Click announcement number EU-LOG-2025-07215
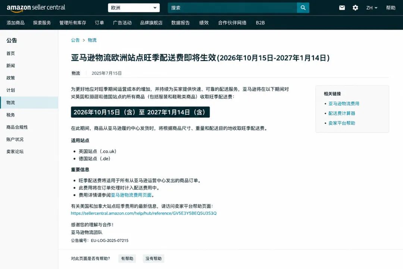 (110, 241)
